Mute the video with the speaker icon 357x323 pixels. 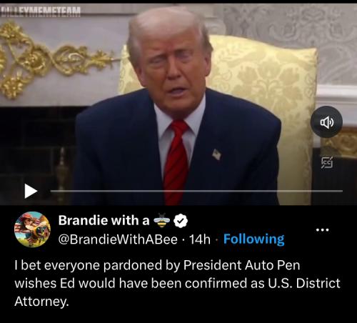coord(326,121)
